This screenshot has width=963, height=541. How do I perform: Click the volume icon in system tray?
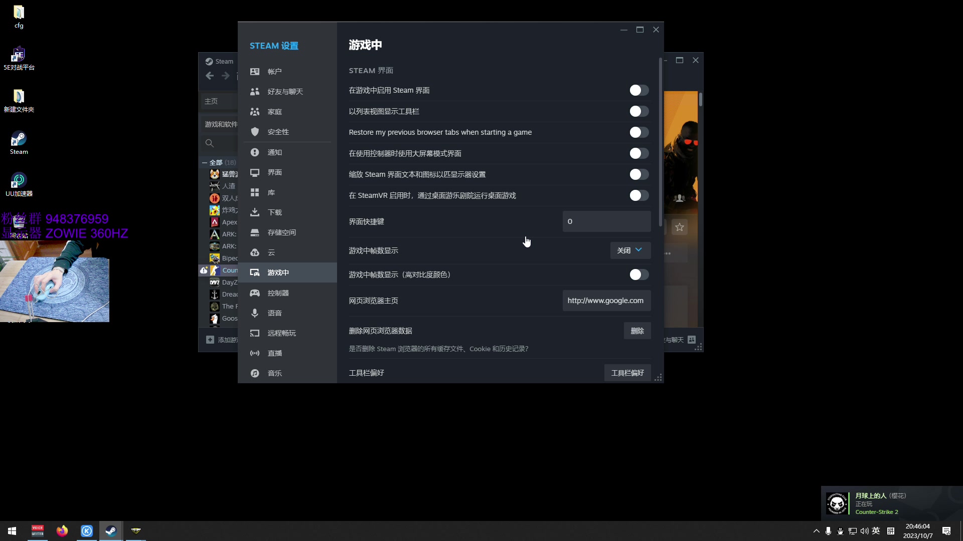[x=864, y=531]
